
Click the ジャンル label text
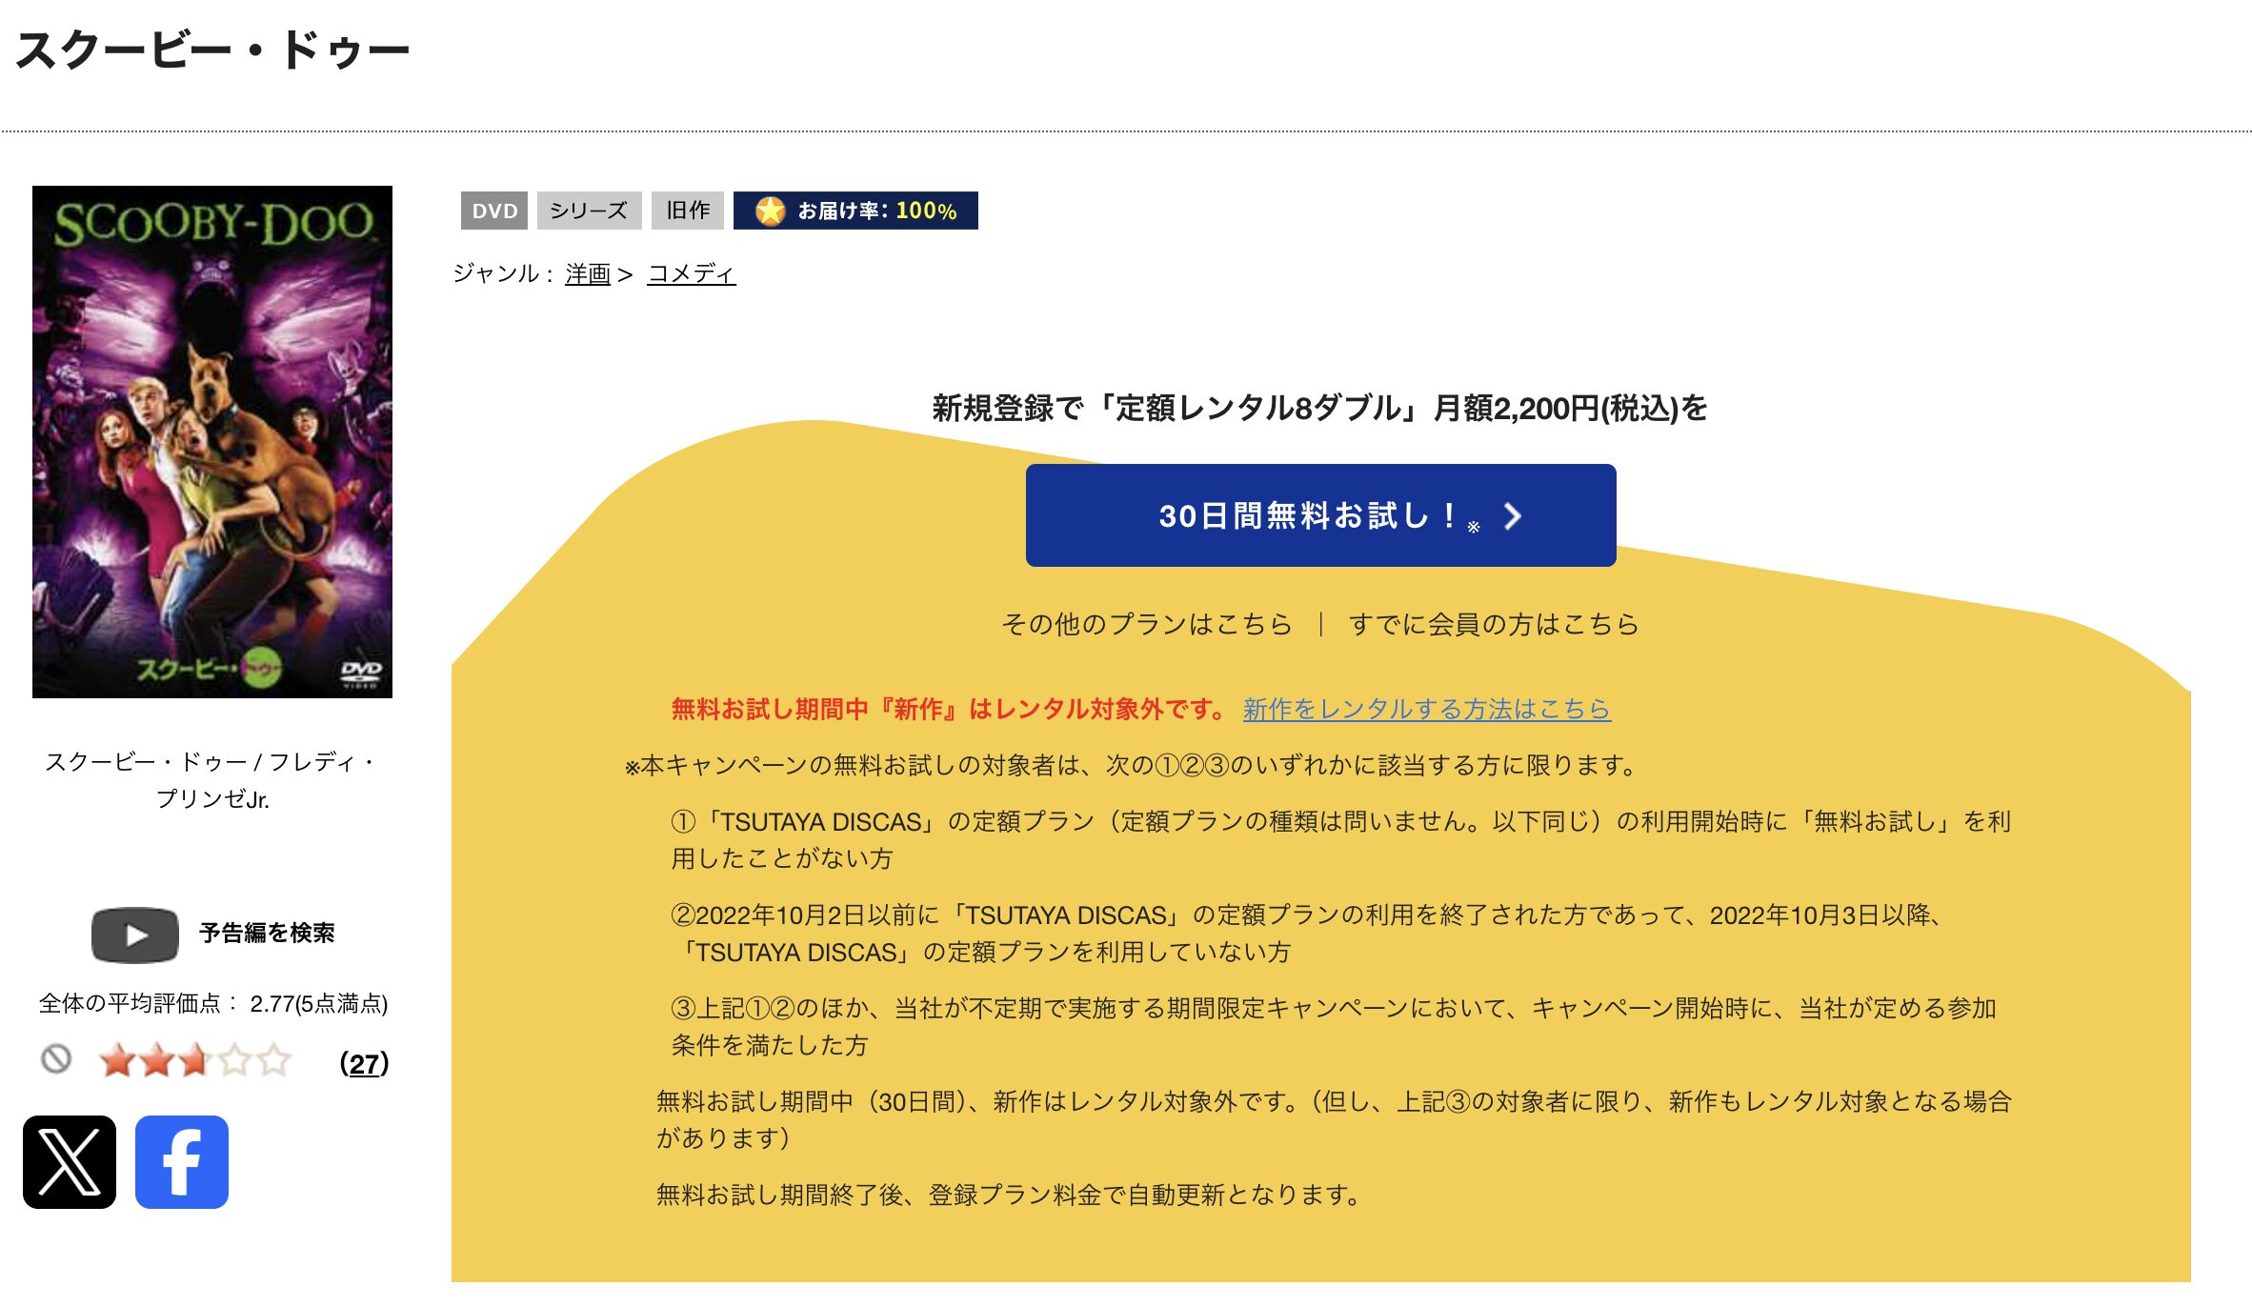pos(503,274)
